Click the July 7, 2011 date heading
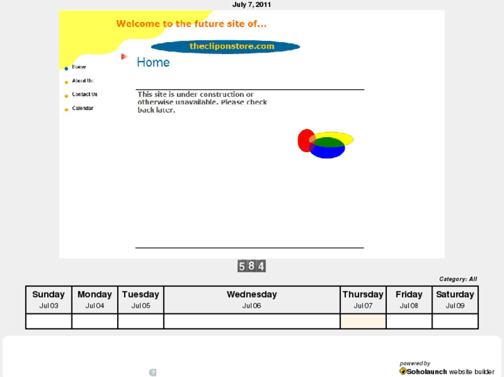This screenshot has height=377, width=504. [x=252, y=4]
